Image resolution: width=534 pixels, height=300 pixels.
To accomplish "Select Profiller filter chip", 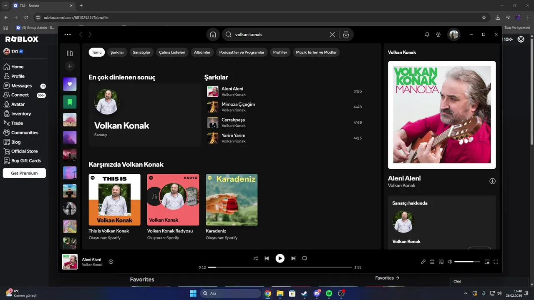I will (280, 52).
